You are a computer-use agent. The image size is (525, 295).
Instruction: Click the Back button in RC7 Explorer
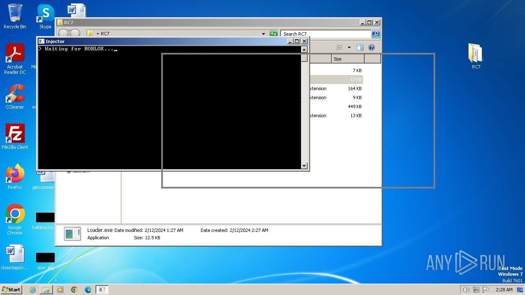(63, 34)
